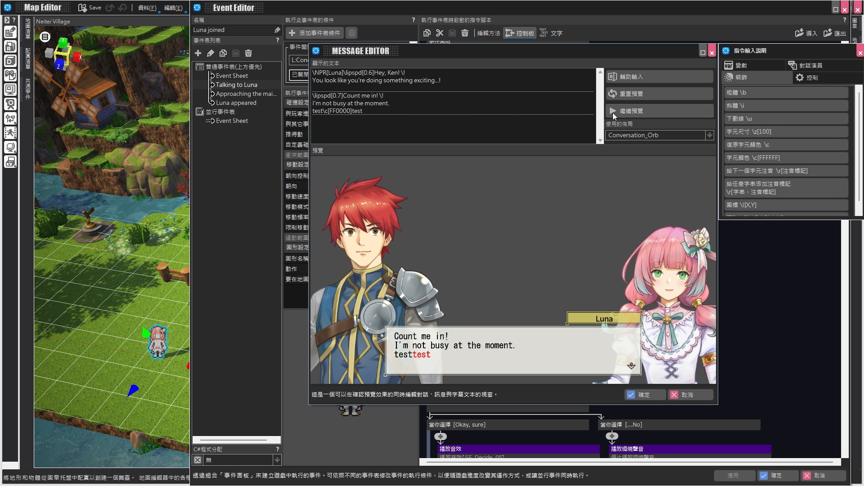The width and height of the screenshot is (864, 486).
Task: Click 輔助輸入 assist input button
Action: [x=659, y=76]
